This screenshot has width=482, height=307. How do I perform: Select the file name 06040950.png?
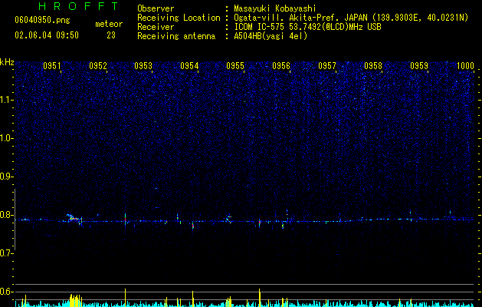coord(42,21)
